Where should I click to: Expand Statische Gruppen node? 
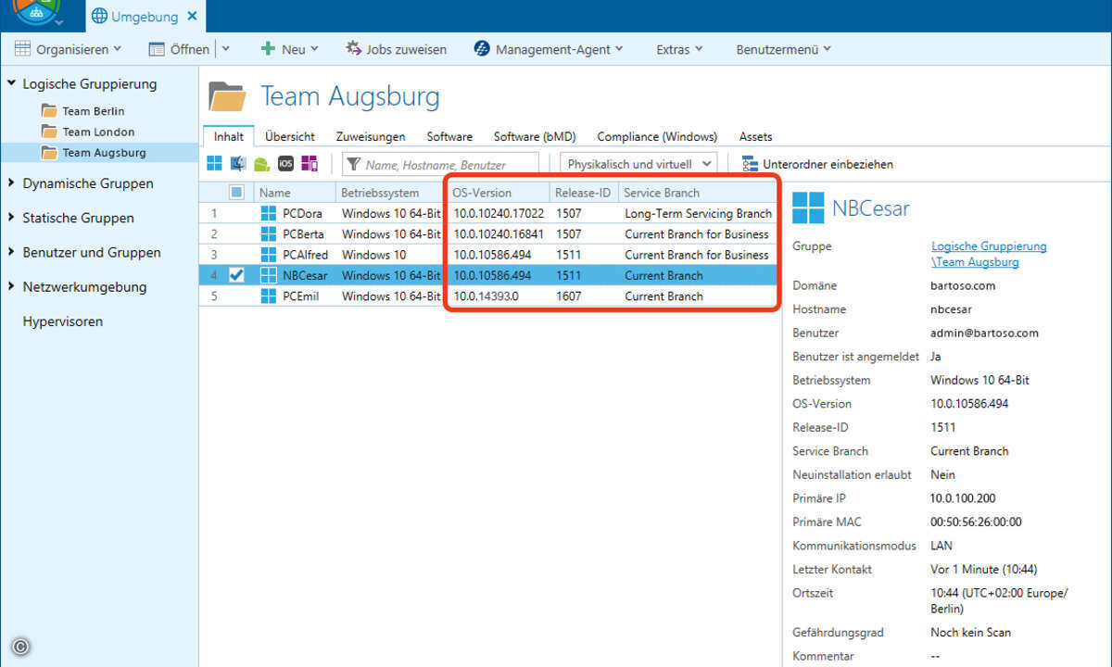[x=12, y=218]
